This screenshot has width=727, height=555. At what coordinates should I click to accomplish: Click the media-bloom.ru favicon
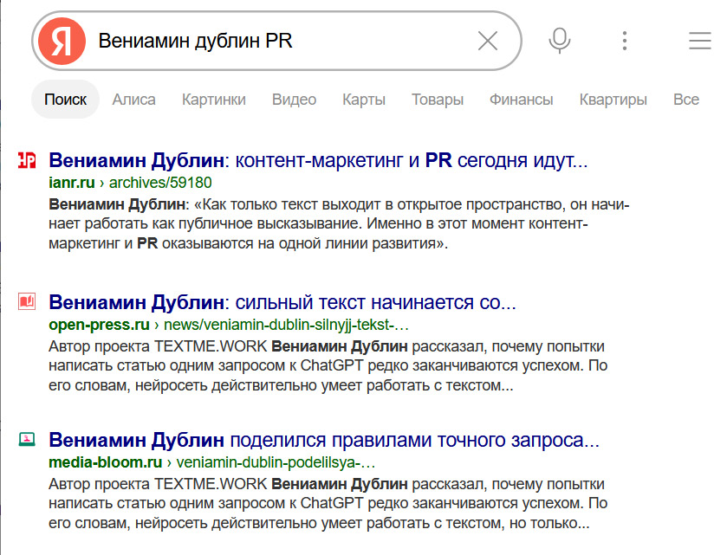click(27, 439)
